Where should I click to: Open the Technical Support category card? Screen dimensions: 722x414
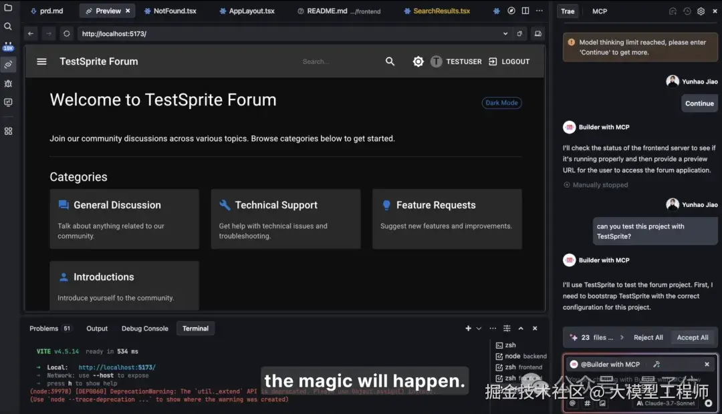(x=285, y=219)
